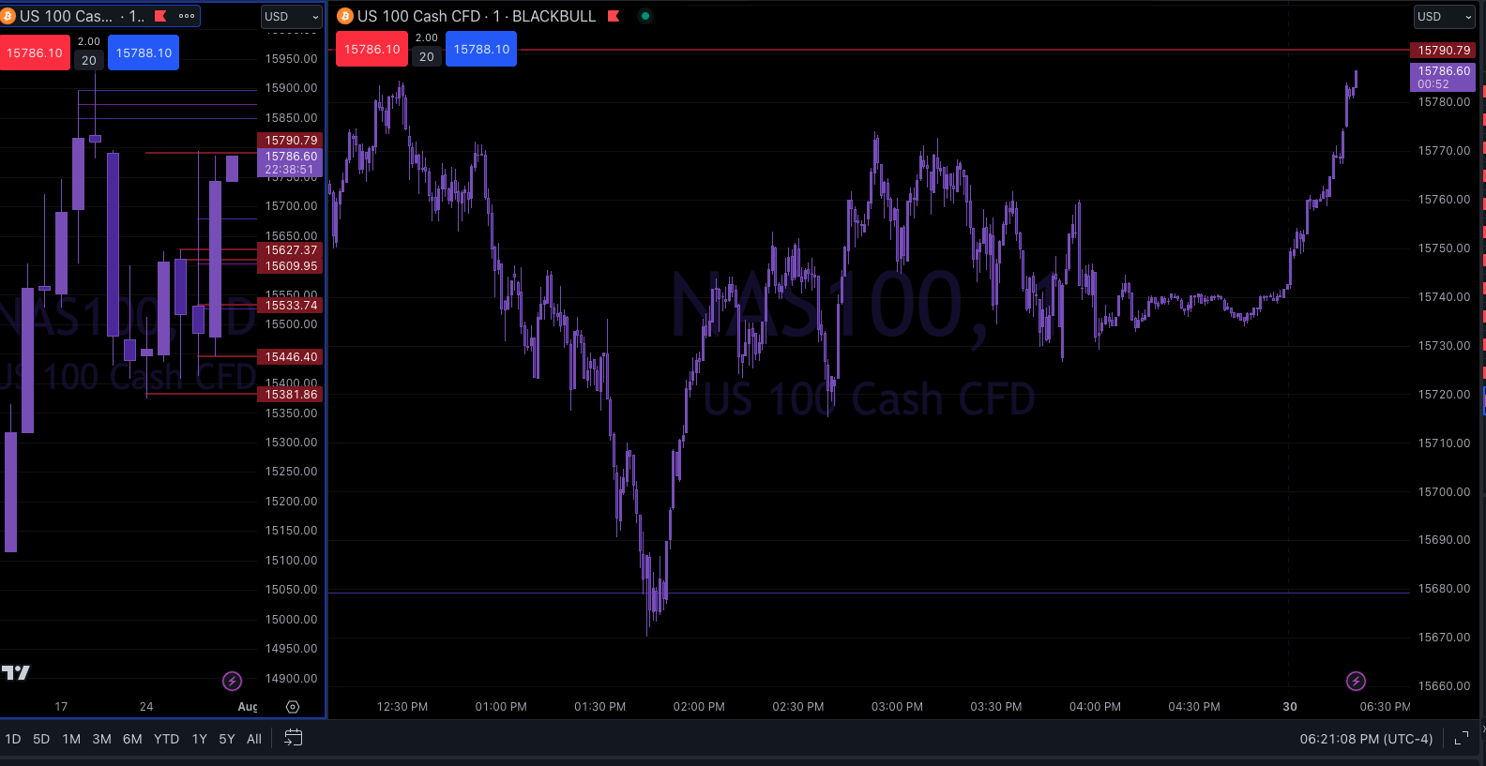The image size is (1486, 766).
Task: Click the quantity 20 field in the right chart
Action: point(427,56)
